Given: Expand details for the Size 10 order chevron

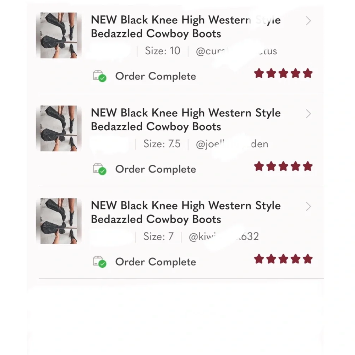Looking at the screenshot, I should pyautogui.click(x=308, y=21).
